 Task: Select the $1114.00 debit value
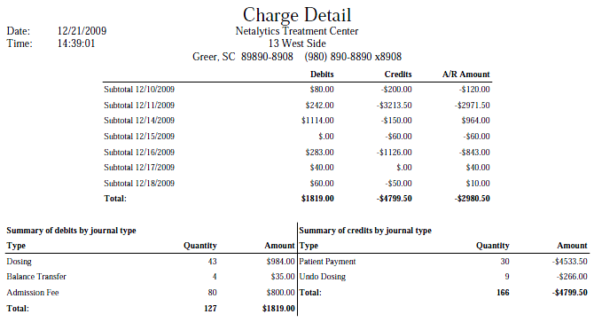coord(317,121)
